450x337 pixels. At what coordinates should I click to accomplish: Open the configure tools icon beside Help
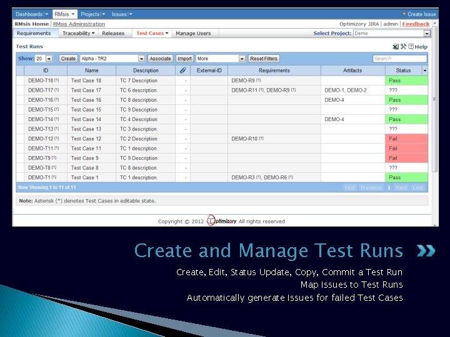(x=404, y=46)
